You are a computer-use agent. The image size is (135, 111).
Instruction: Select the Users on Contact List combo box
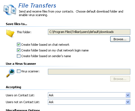tap(89, 95)
